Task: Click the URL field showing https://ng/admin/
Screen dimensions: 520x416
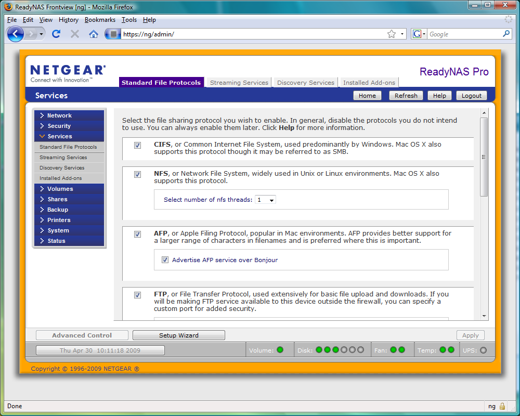Action: click(x=253, y=34)
